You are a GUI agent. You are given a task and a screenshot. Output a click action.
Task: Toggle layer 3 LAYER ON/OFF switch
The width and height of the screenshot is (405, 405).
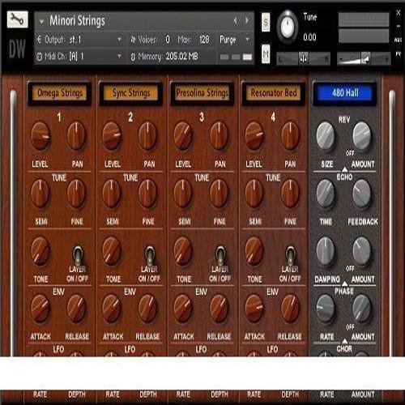220,255
